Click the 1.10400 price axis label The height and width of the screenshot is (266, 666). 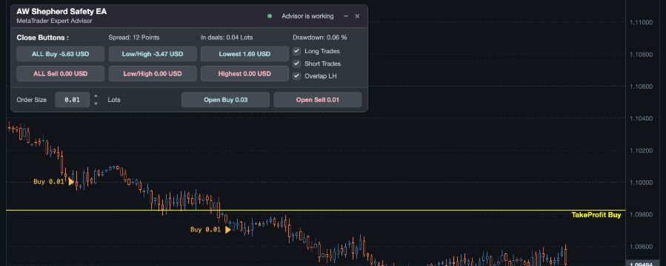click(641, 119)
